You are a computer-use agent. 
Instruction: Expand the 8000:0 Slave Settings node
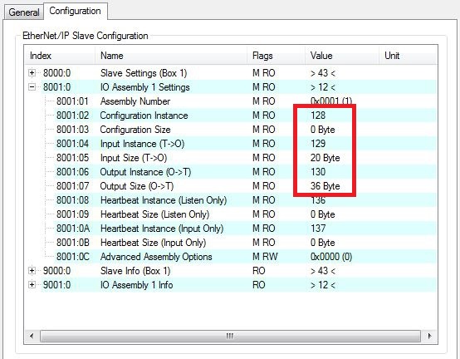point(32,73)
